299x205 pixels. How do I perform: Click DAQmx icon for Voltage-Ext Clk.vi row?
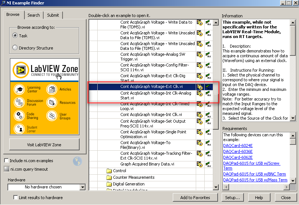(208, 87)
